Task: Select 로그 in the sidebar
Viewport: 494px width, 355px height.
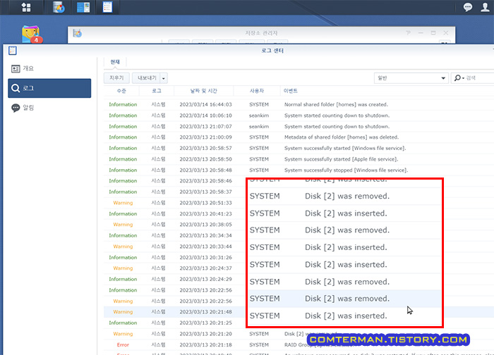Action: [x=49, y=88]
